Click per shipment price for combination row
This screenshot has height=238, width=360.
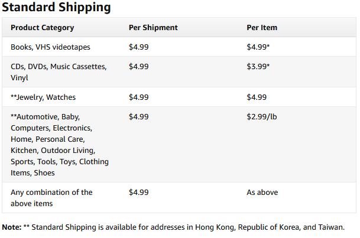point(139,193)
